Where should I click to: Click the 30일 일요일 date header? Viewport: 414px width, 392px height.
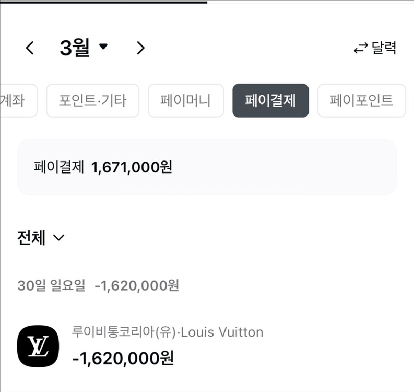click(x=52, y=285)
